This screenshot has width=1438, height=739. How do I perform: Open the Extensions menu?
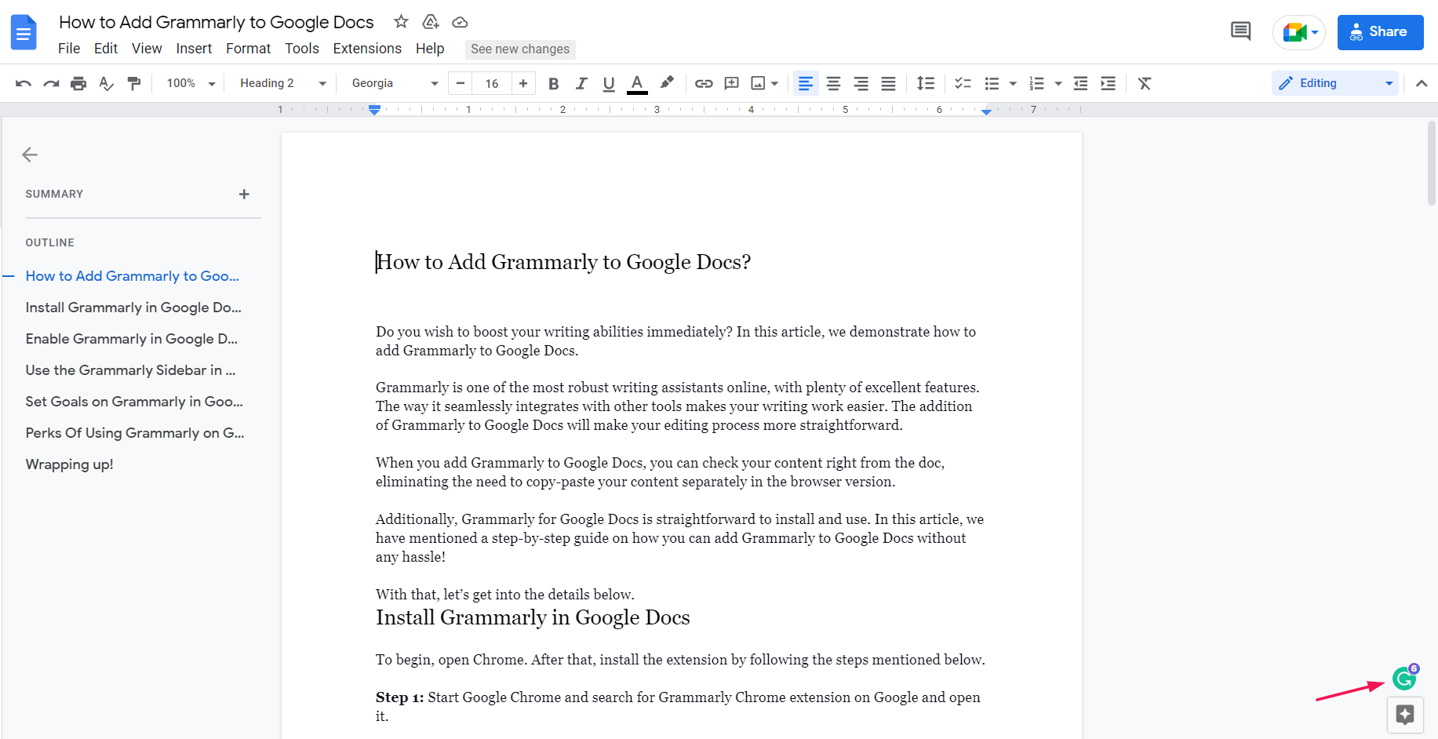pos(367,49)
